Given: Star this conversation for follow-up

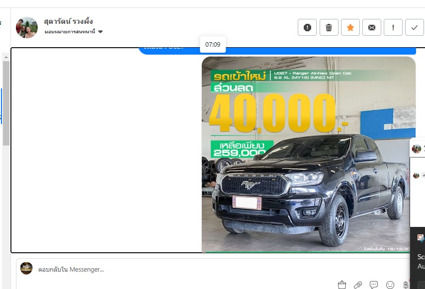Looking at the screenshot, I should coord(350,27).
